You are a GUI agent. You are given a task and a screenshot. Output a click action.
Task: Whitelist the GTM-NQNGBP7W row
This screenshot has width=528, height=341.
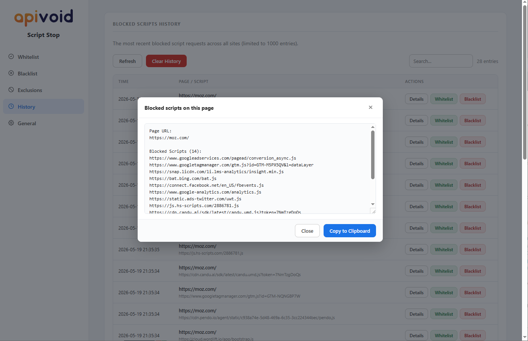[x=444, y=293]
